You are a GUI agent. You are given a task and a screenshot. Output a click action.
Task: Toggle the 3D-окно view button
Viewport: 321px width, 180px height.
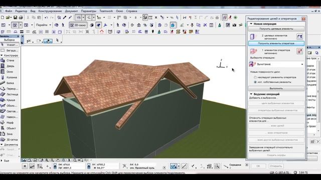[x=78, y=25]
